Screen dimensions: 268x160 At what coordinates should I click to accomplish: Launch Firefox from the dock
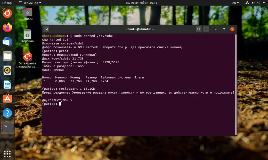[x=7, y=27]
